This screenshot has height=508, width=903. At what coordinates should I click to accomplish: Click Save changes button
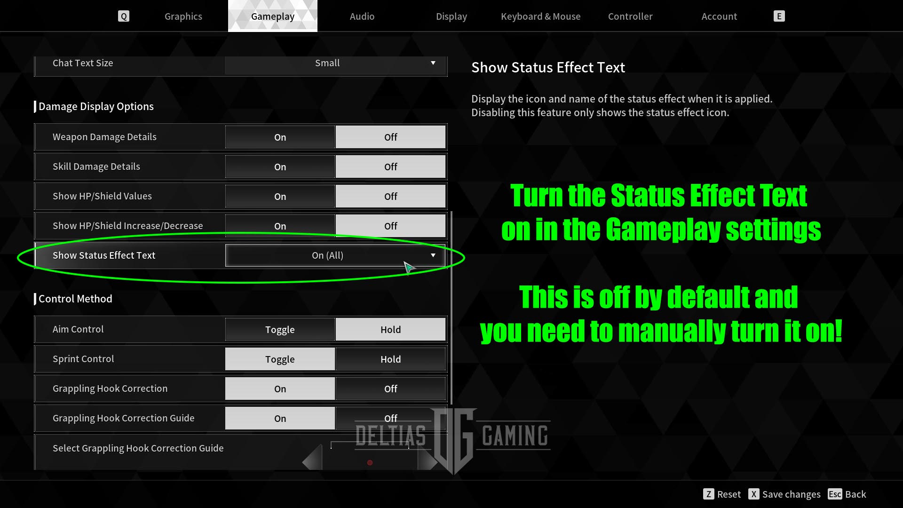tap(785, 494)
